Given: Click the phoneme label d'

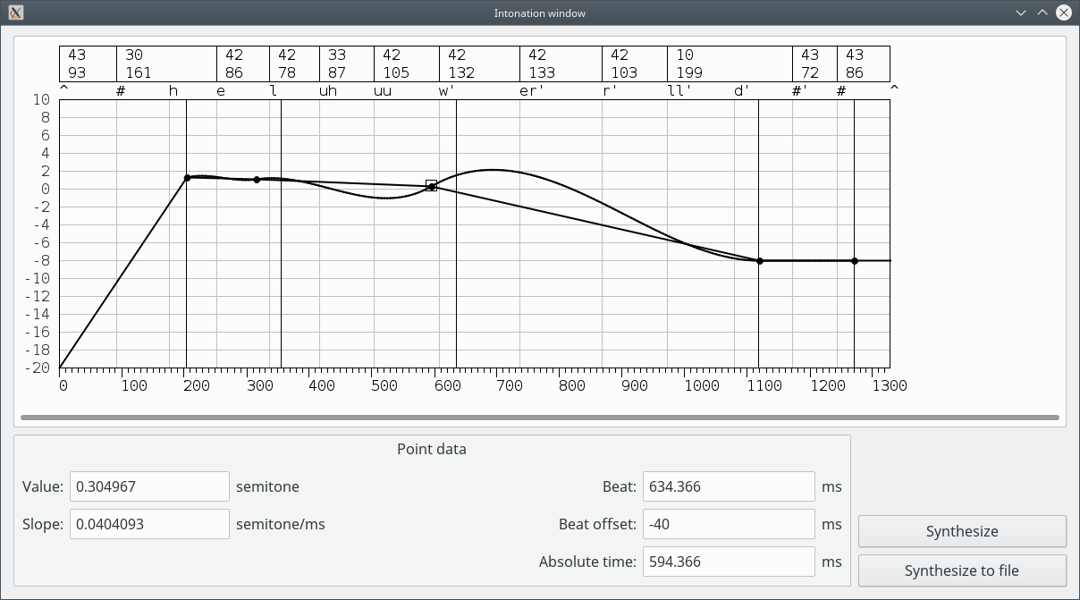Looking at the screenshot, I should (x=741, y=91).
